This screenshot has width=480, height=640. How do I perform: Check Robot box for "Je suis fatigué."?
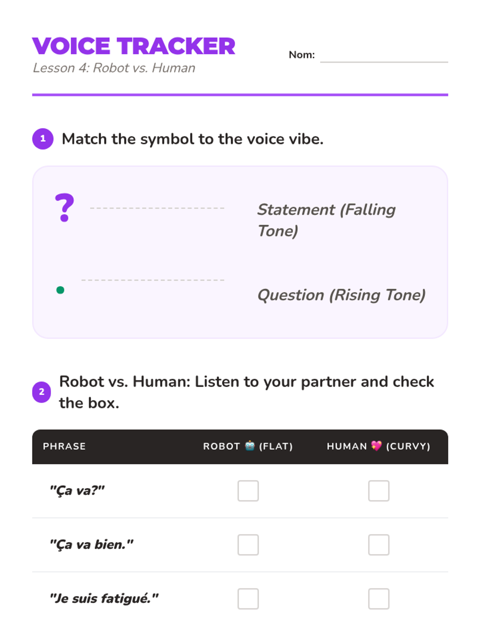coord(248,598)
